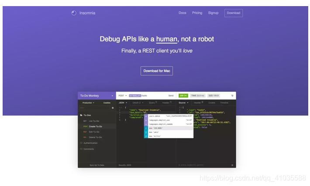Switch to the request Query tab

tap(153, 103)
